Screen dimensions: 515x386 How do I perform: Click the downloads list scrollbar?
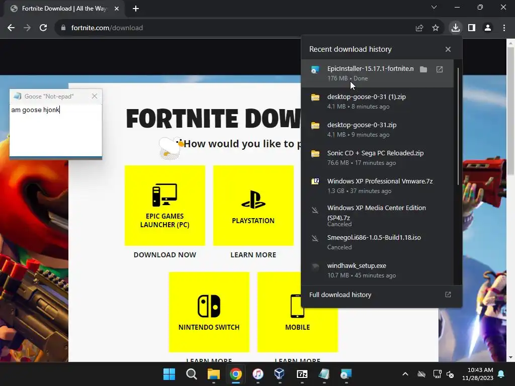tap(458, 126)
